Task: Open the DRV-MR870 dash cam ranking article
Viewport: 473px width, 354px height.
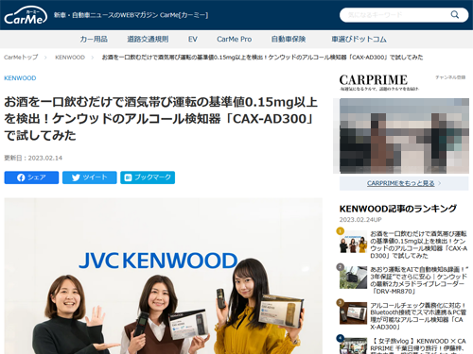Action: 419,280
